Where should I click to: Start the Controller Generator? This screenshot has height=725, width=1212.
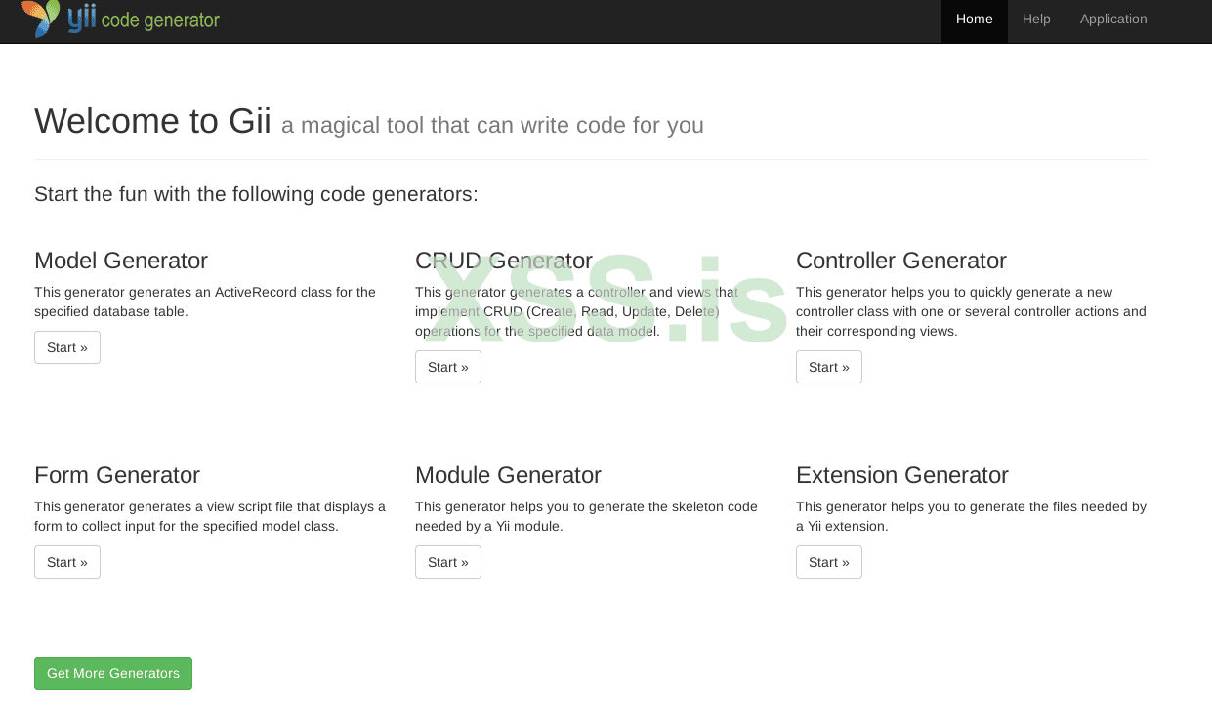click(829, 367)
